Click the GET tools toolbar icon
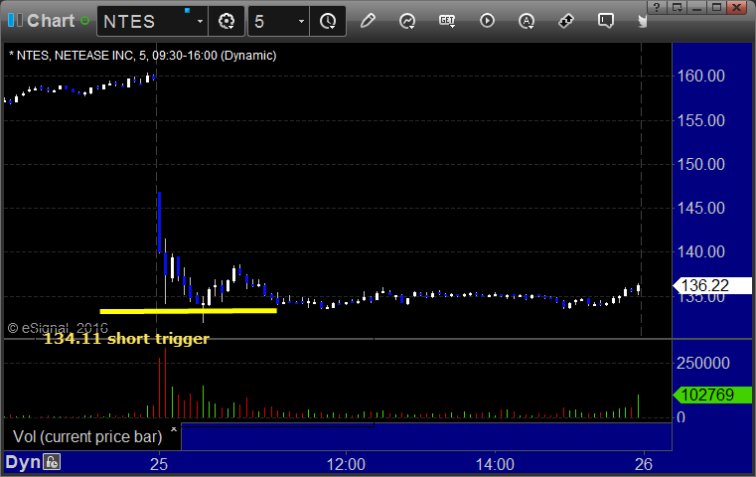This screenshot has width=756, height=477. pyautogui.click(x=447, y=21)
